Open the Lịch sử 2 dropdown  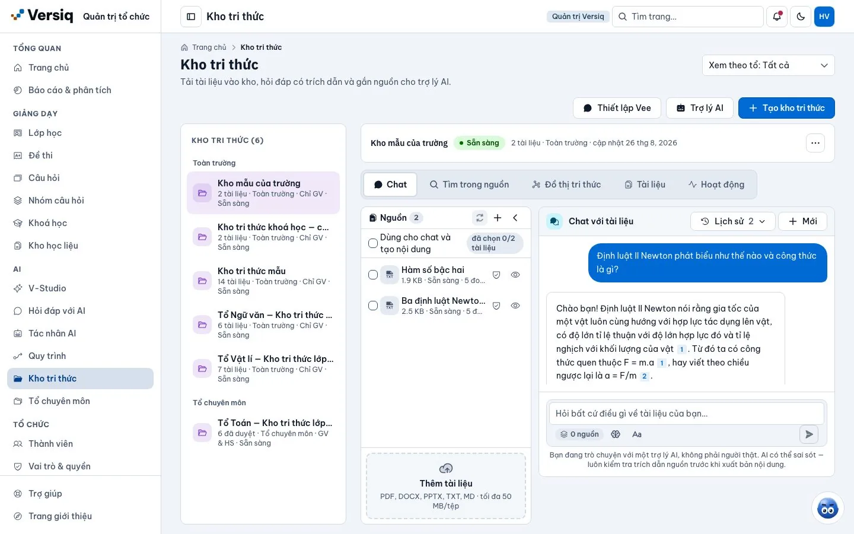tap(732, 221)
